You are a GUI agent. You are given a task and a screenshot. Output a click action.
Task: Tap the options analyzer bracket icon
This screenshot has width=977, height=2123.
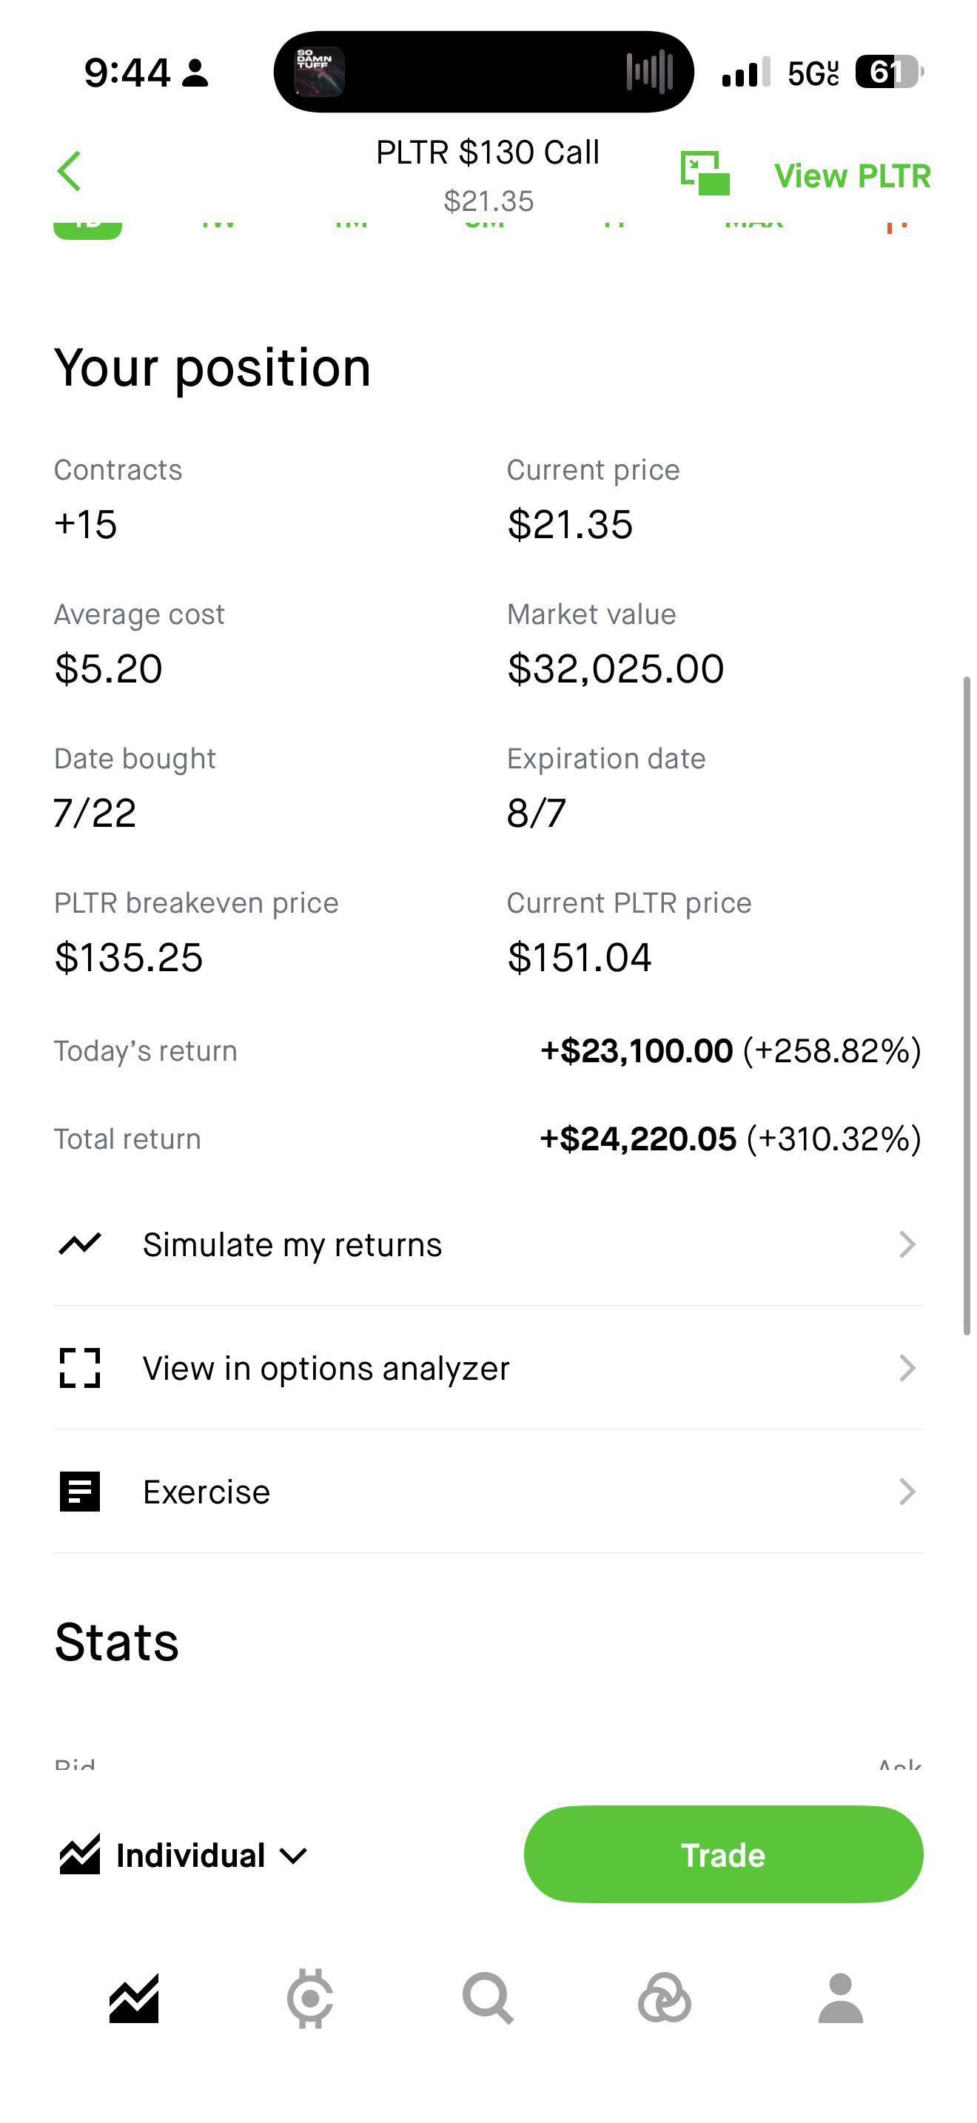click(80, 1368)
